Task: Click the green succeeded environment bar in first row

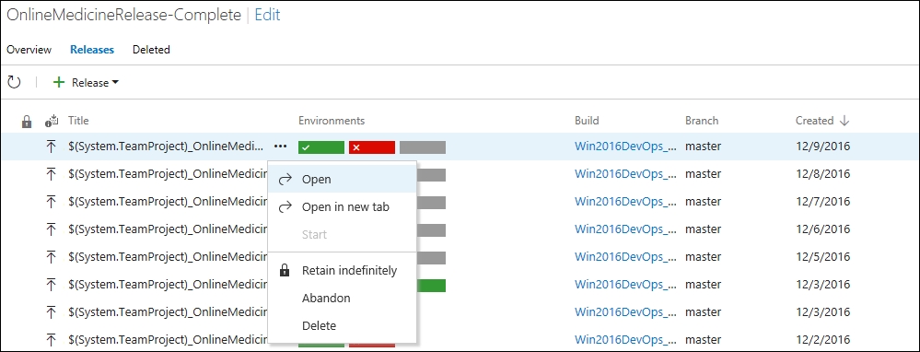Action: point(321,147)
